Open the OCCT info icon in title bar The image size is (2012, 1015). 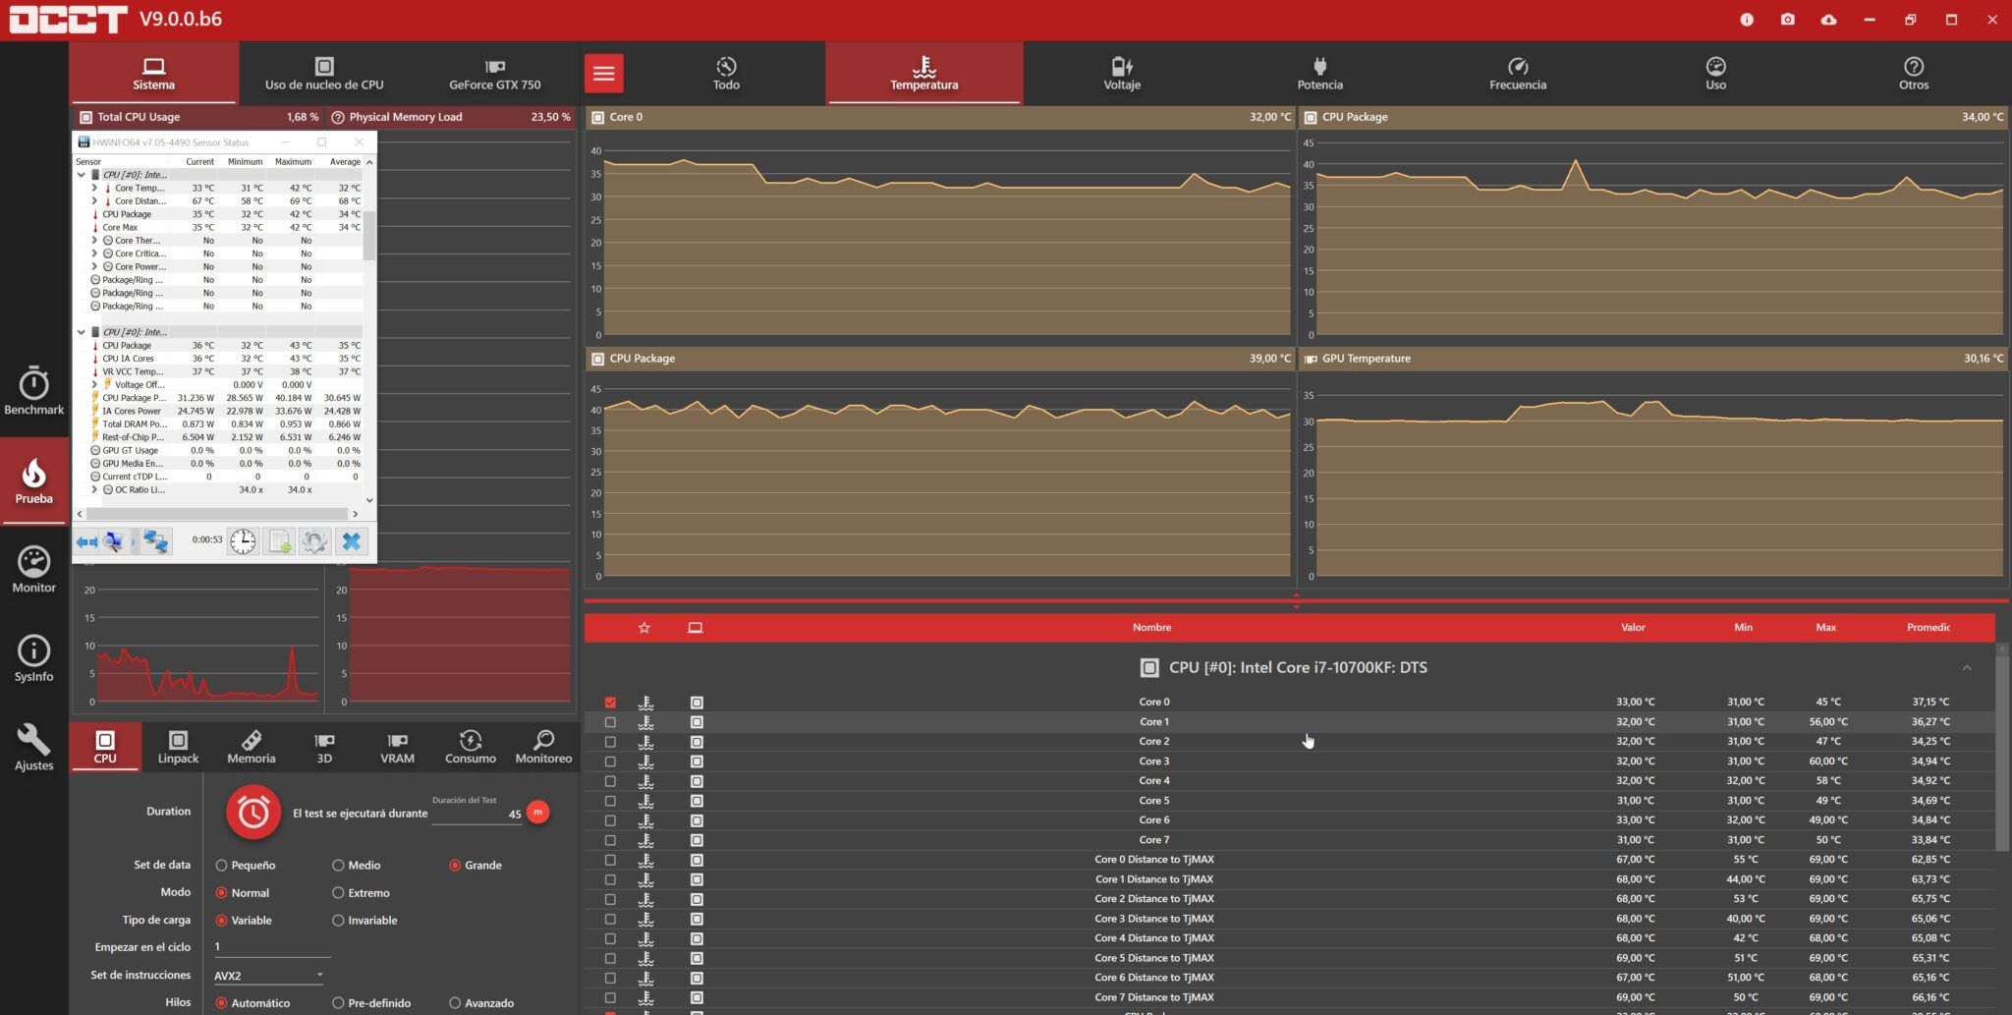(1747, 20)
